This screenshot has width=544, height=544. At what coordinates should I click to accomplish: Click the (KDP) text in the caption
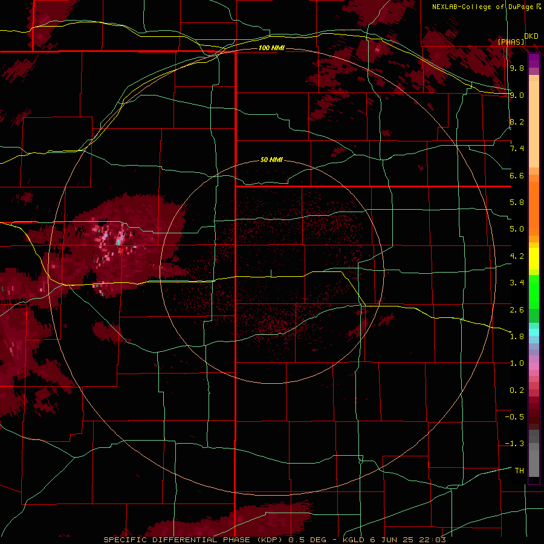point(268,540)
